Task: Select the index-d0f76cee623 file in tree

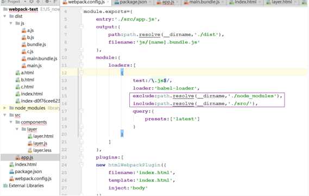Action: 40,101
